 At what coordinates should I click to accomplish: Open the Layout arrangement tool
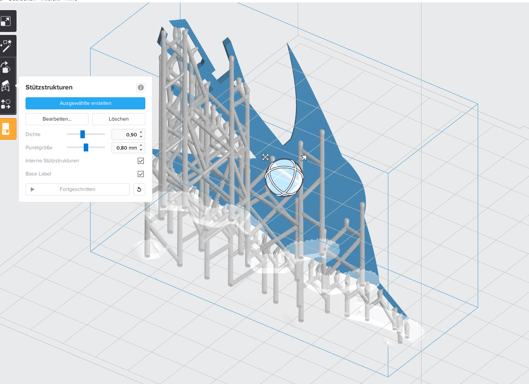(6, 104)
